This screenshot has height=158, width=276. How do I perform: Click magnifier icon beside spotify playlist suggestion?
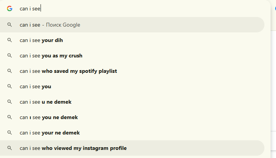click(x=10, y=71)
